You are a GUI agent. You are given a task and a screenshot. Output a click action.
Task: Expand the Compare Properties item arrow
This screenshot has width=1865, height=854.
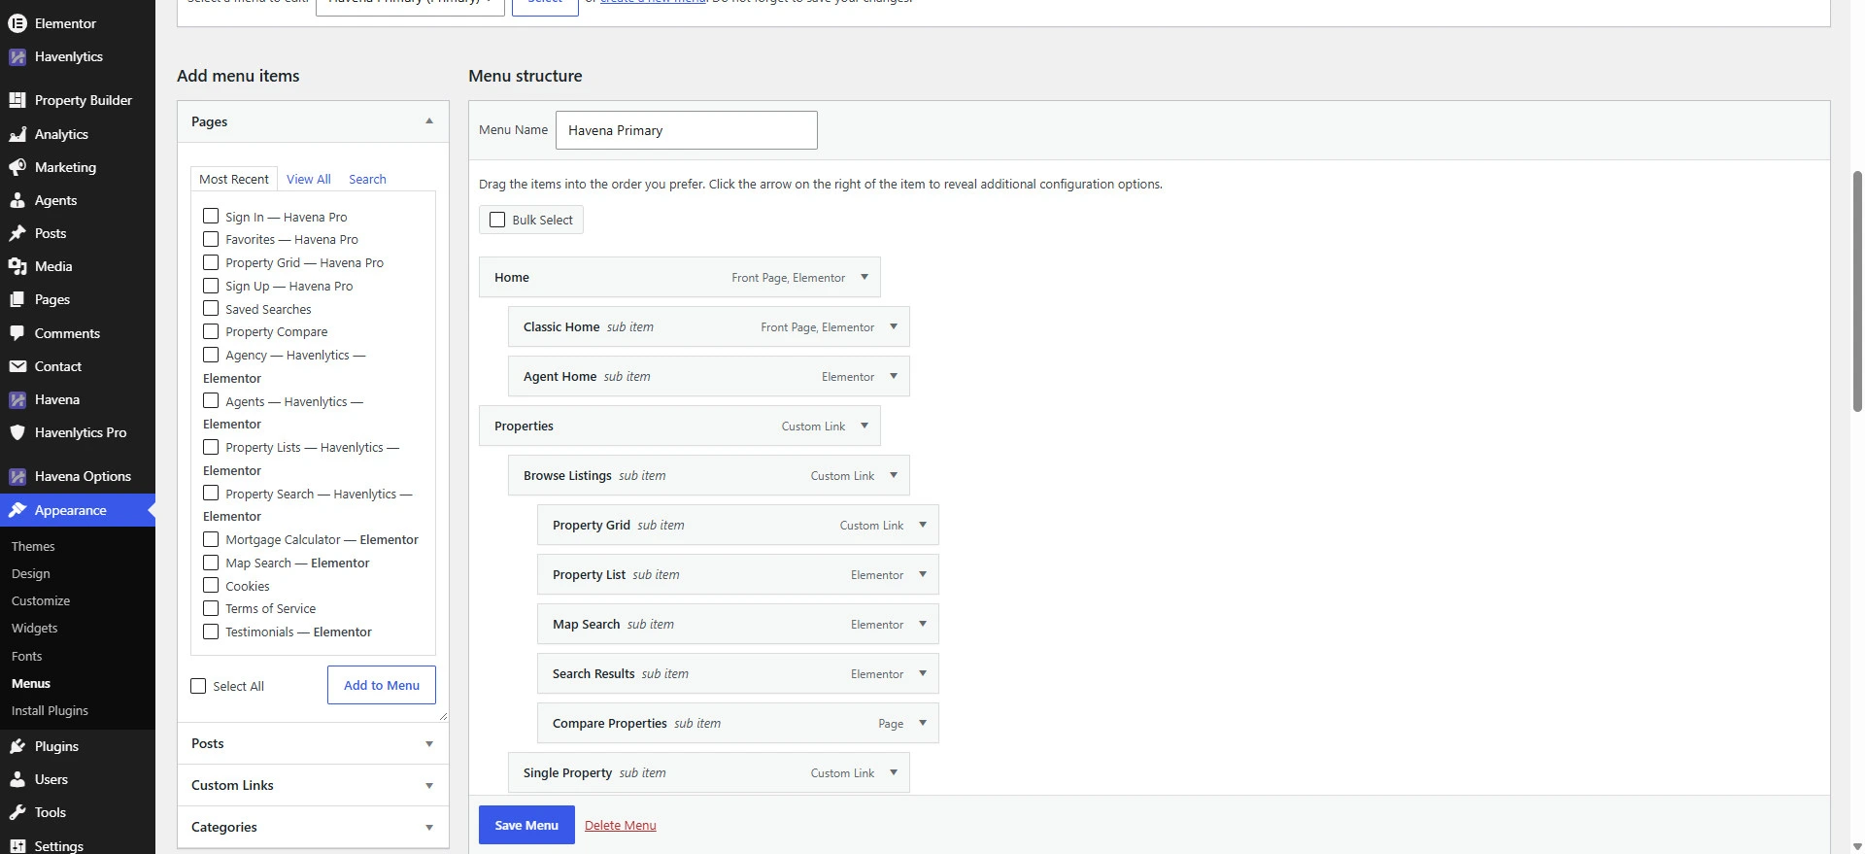(x=923, y=723)
